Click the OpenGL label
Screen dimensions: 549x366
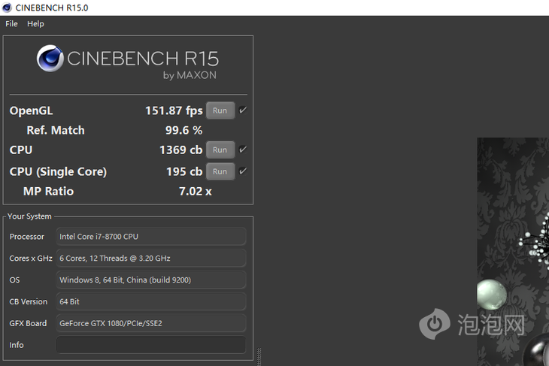point(31,110)
